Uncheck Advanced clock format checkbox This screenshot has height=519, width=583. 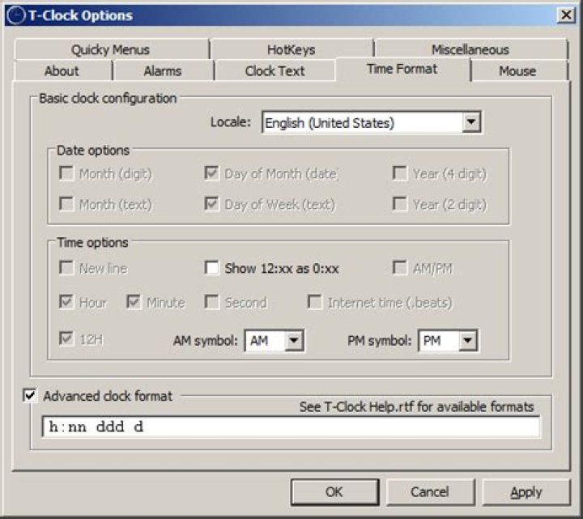click(x=30, y=395)
